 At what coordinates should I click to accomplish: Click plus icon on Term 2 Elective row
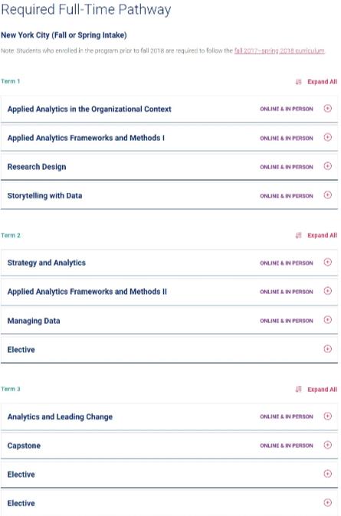(x=327, y=348)
